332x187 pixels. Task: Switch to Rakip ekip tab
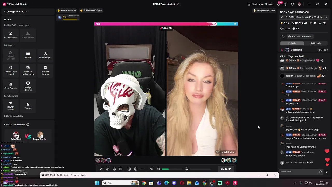316,43
